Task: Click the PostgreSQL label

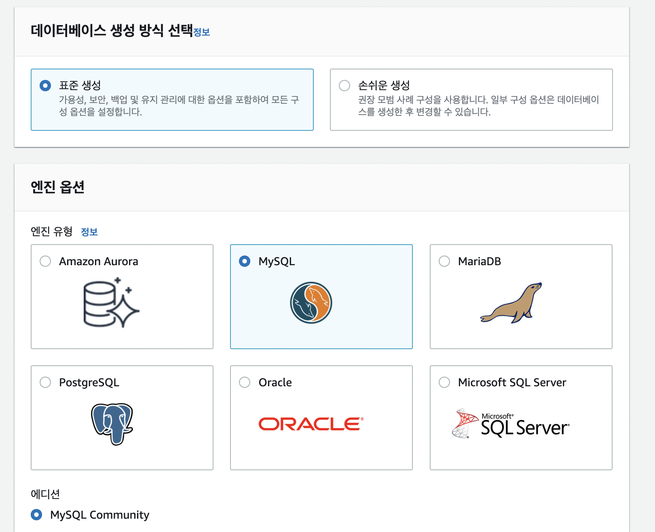Action: (x=89, y=383)
